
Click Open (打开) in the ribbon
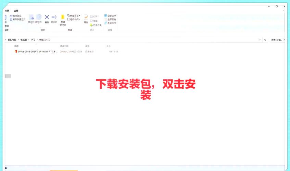tap(94, 16)
